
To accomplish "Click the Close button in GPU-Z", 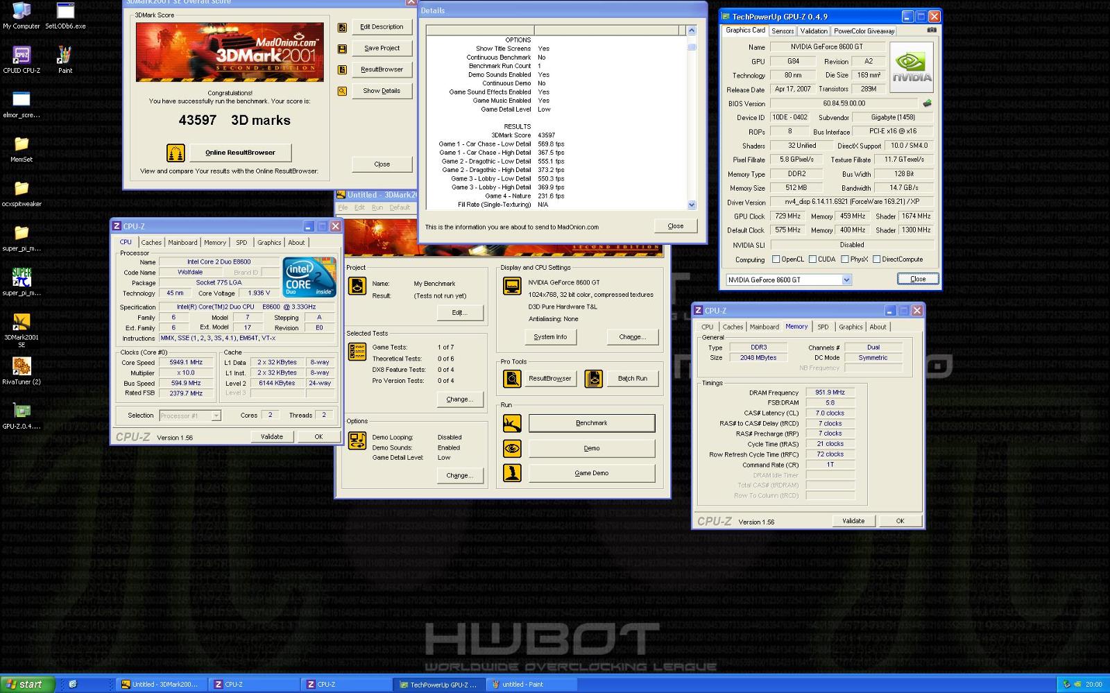I will (x=918, y=279).
